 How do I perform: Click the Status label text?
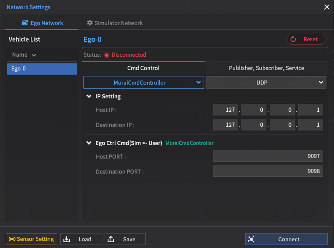pyautogui.click(x=92, y=55)
